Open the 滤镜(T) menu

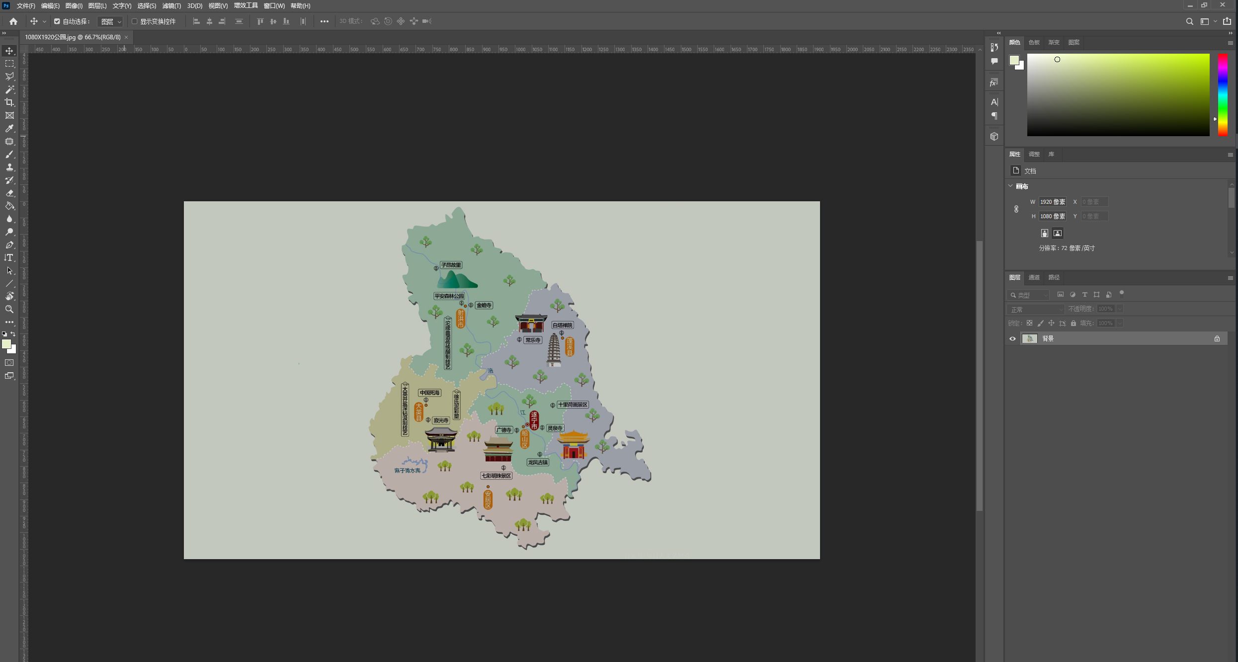171,6
